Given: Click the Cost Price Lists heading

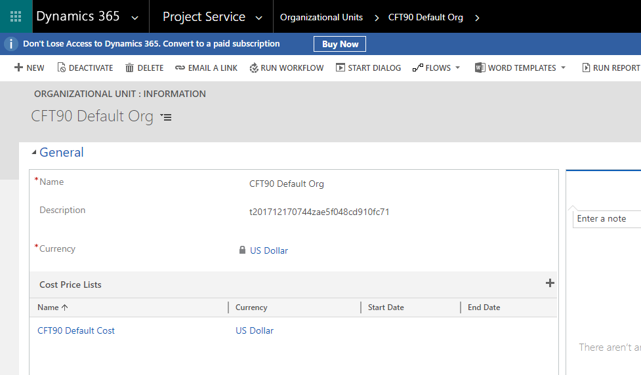Looking at the screenshot, I should [70, 285].
